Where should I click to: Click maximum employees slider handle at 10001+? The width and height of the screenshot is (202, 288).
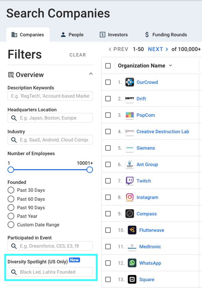pos(90,170)
